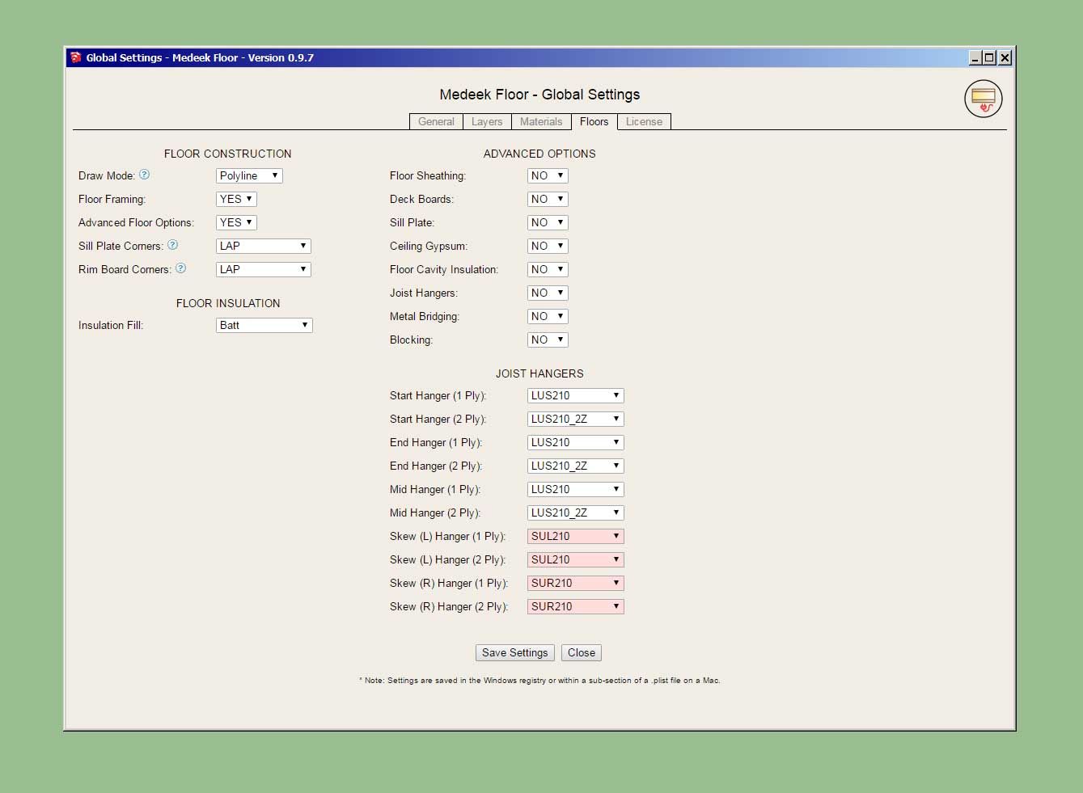The image size is (1083, 793).
Task: Open Skew (R) Hanger (2 Ply) dropdown
Action: (575, 606)
